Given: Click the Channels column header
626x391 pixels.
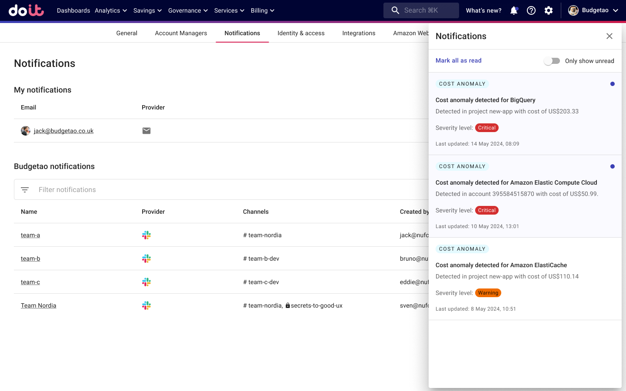Looking at the screenshot, I should point(256,212).
